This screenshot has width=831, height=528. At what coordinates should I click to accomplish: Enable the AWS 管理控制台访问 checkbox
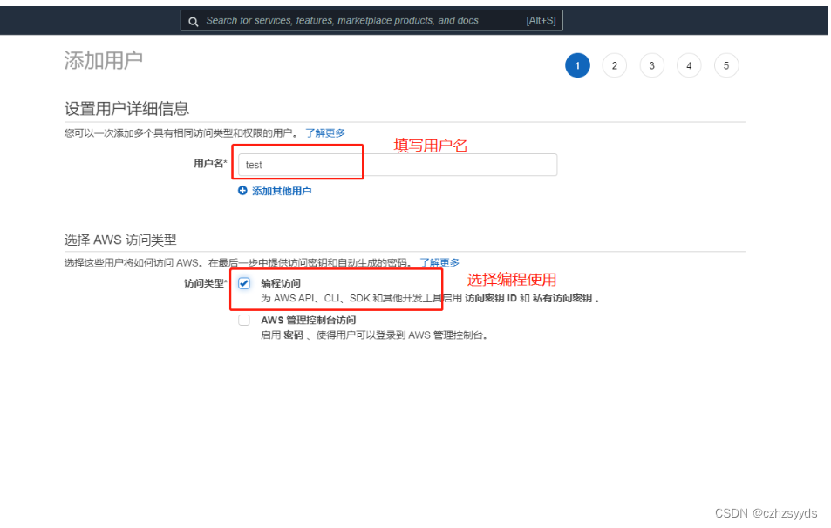(x=244, y=321)
